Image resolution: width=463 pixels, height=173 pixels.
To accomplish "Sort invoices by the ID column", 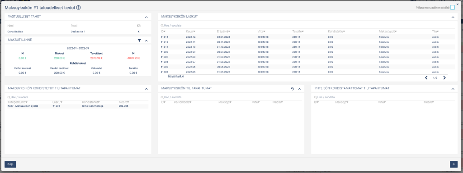I will [x=163, y=32].
